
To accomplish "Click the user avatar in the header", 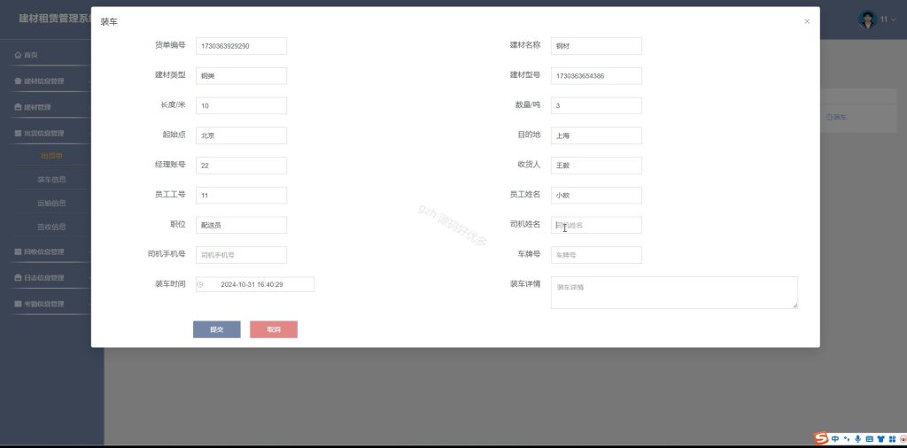I will 867,19.
